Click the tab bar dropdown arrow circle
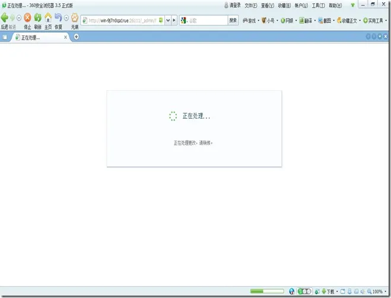Screen dimensions: 391x298 (x=380, y=37)
